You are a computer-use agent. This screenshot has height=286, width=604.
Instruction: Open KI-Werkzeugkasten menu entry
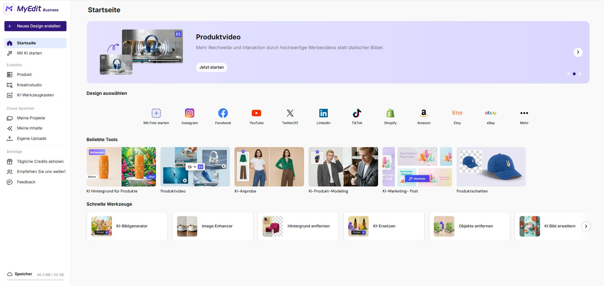click(x=35, y=95)
